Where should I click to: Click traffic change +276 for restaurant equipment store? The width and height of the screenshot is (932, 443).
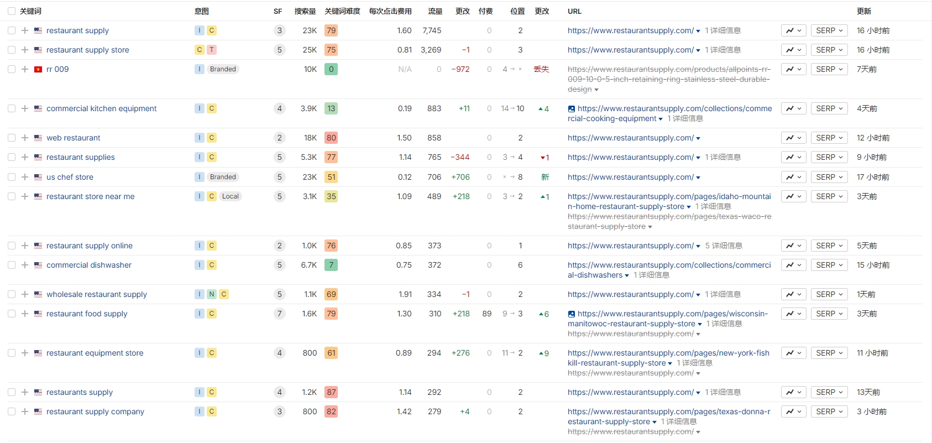click(460, 353)
